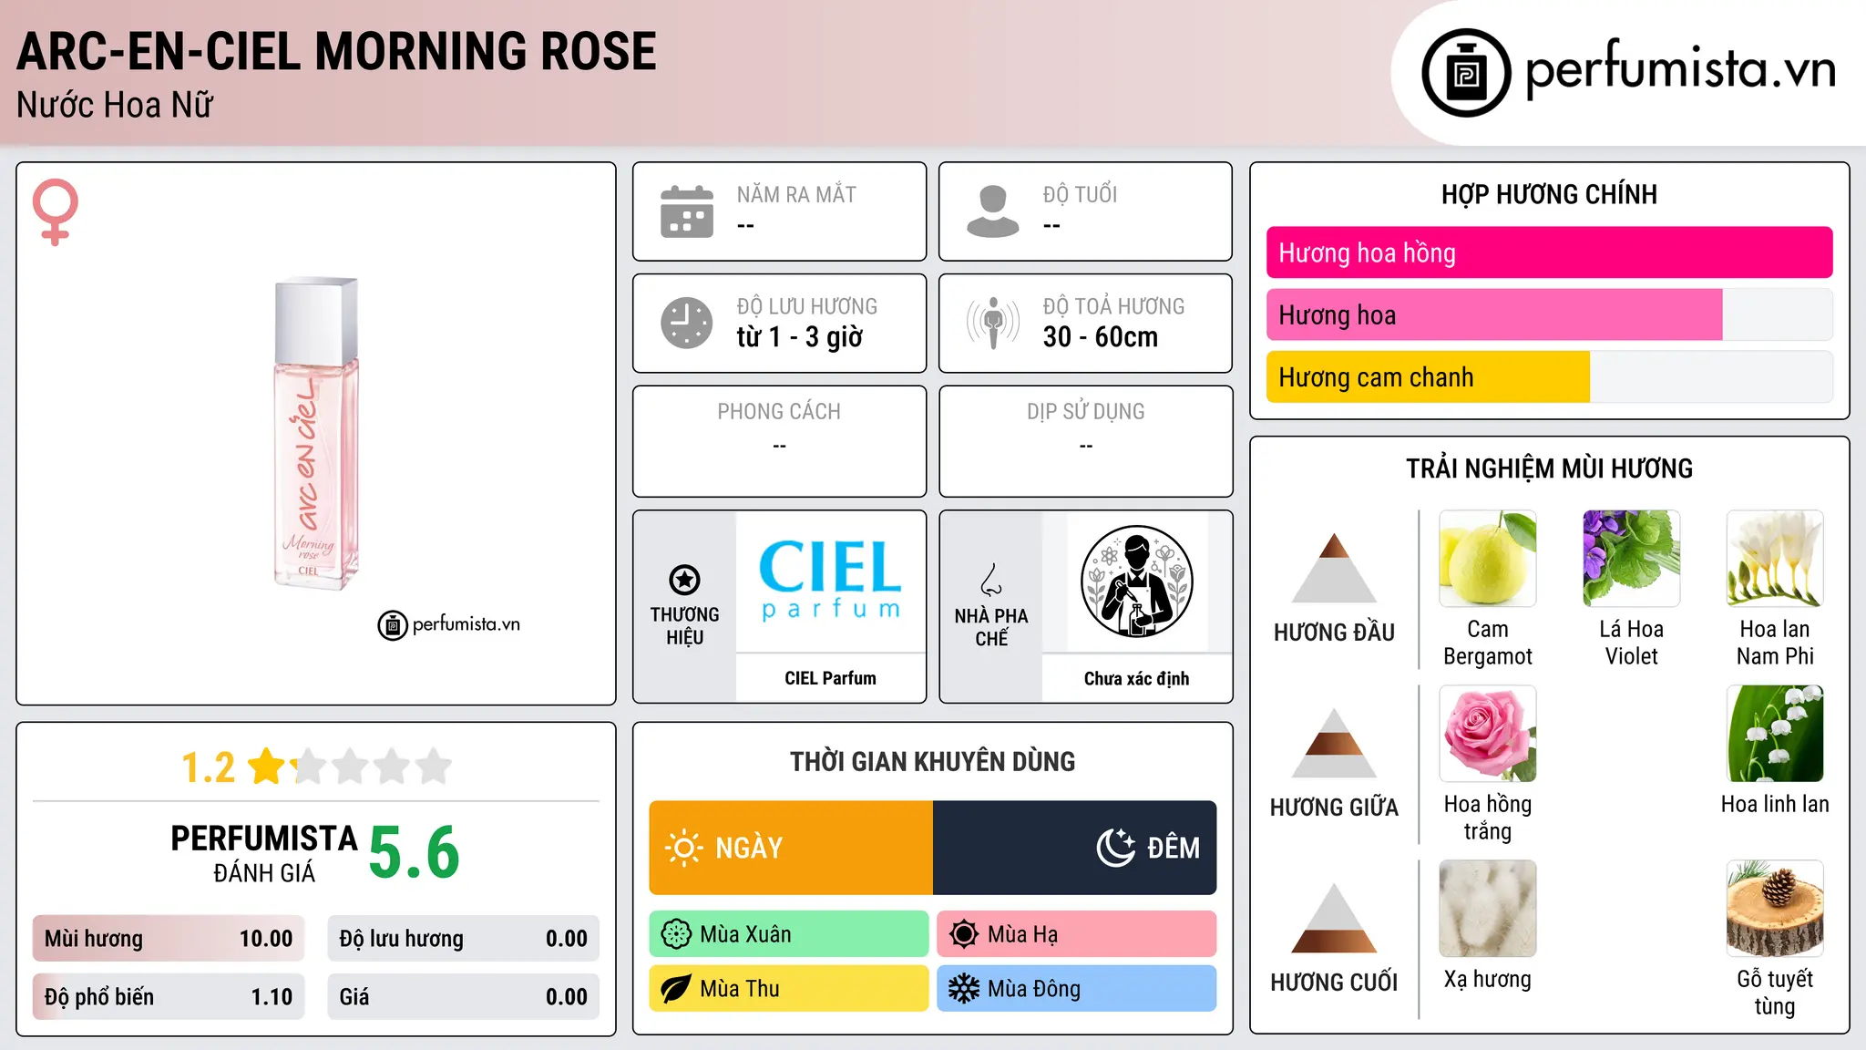This screenshot has width=1866, height=1050.
Task: Select the Mùa Xuân season tag
Action: click(x=789, y=934)
